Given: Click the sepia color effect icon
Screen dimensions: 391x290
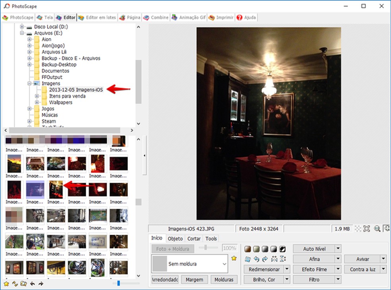Looking at the screenshot, I should (x=248, y=249).
